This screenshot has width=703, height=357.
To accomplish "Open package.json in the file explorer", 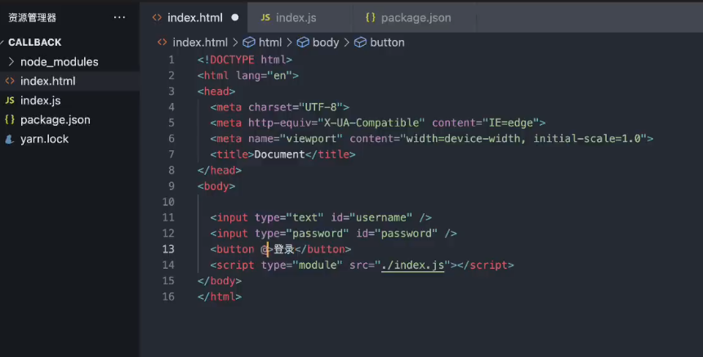I will point(56,120).
